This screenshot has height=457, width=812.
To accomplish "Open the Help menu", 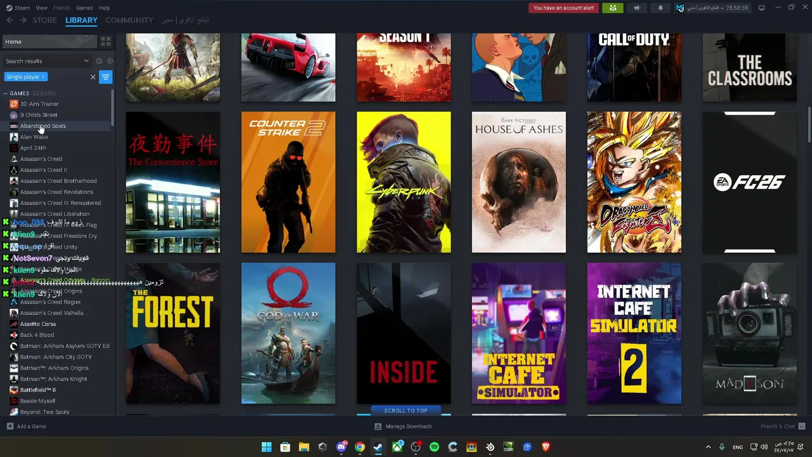I will [x=104, y=8].
